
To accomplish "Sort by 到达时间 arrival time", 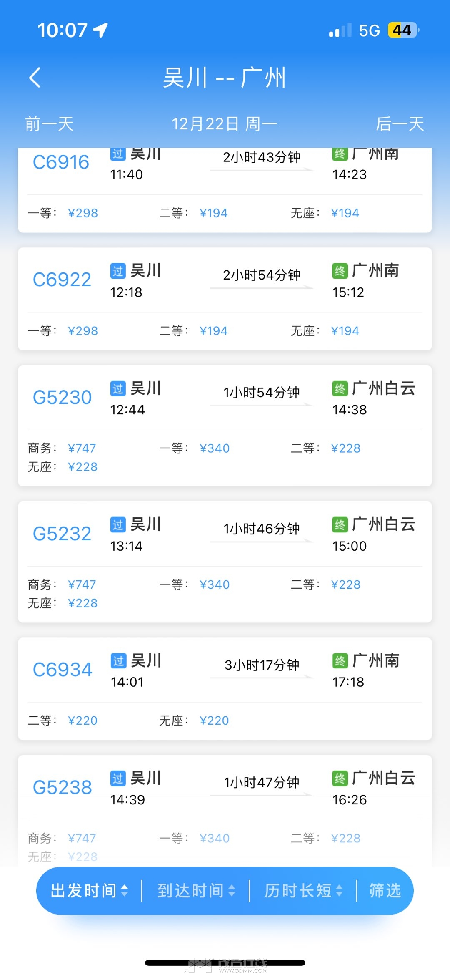I will 196,891.
